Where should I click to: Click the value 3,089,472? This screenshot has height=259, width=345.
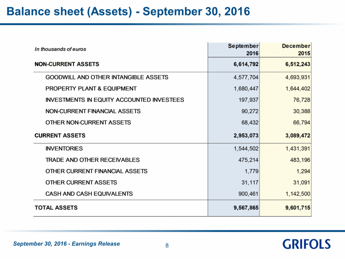pos(298,136)
